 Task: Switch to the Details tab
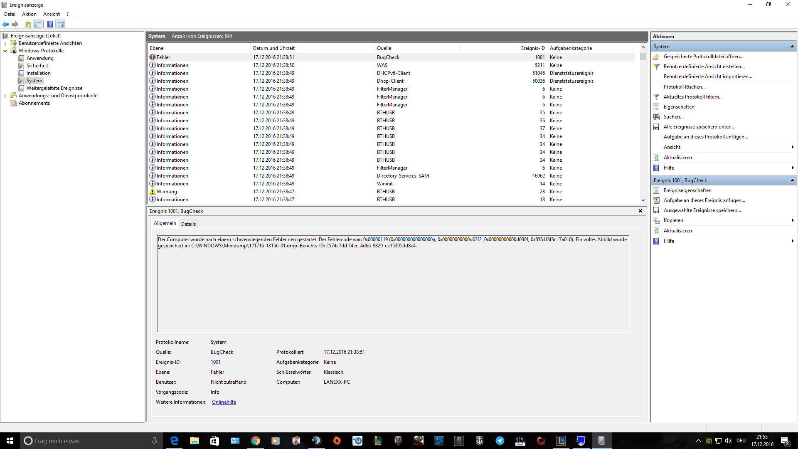[188, 224]
